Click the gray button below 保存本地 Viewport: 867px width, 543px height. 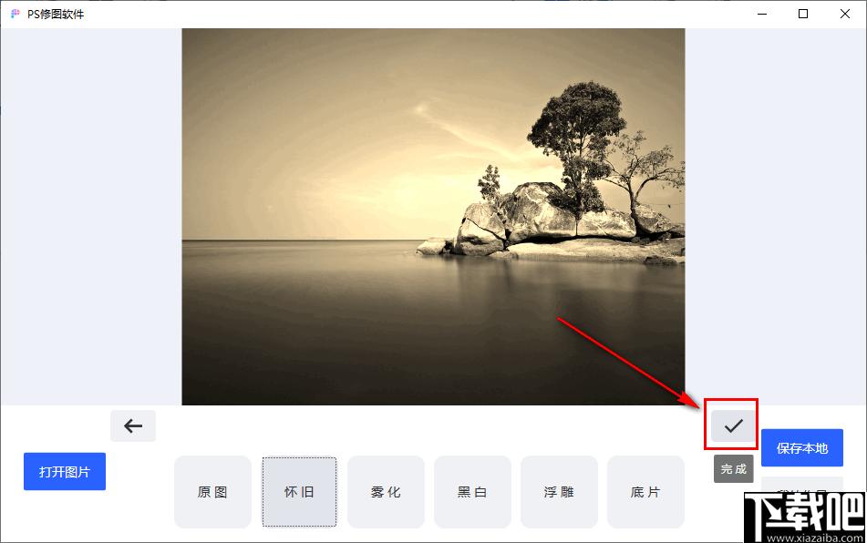click(x=802, y=484)
